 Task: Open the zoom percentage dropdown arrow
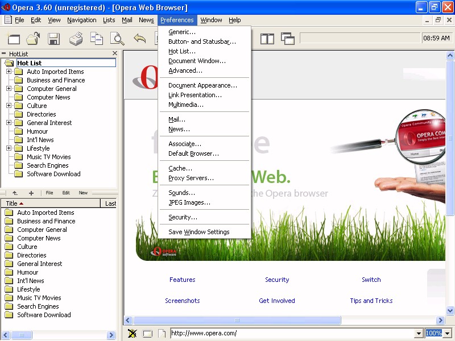(x=447, y=334)
